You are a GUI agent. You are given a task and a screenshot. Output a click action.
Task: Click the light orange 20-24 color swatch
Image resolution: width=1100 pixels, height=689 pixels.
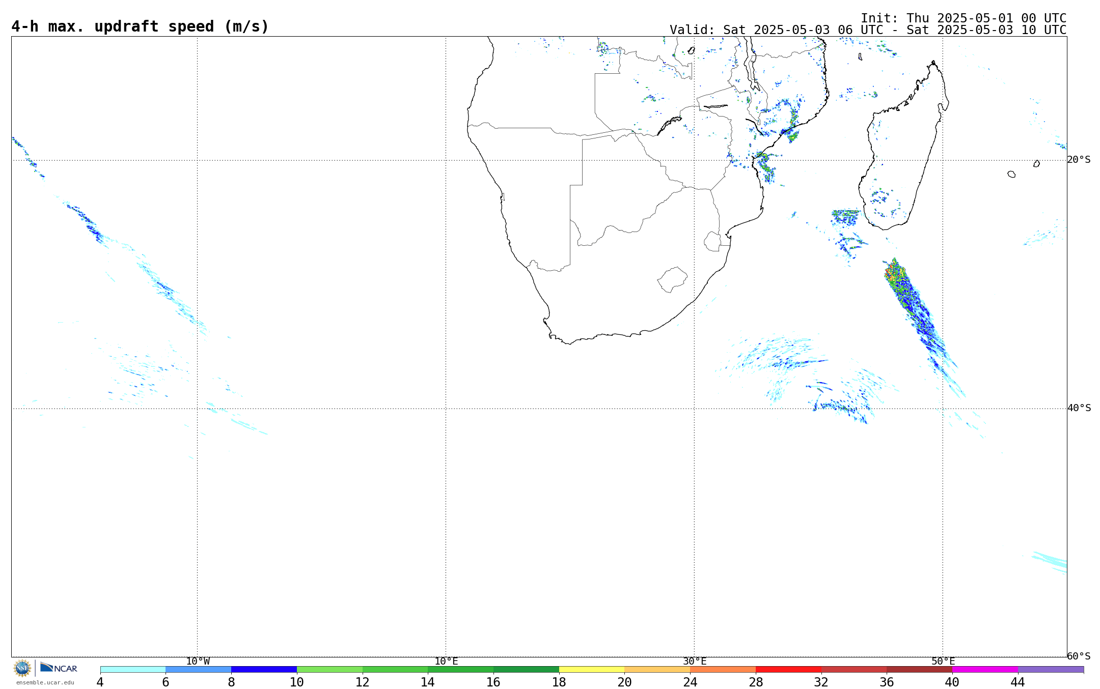[657, 670]
